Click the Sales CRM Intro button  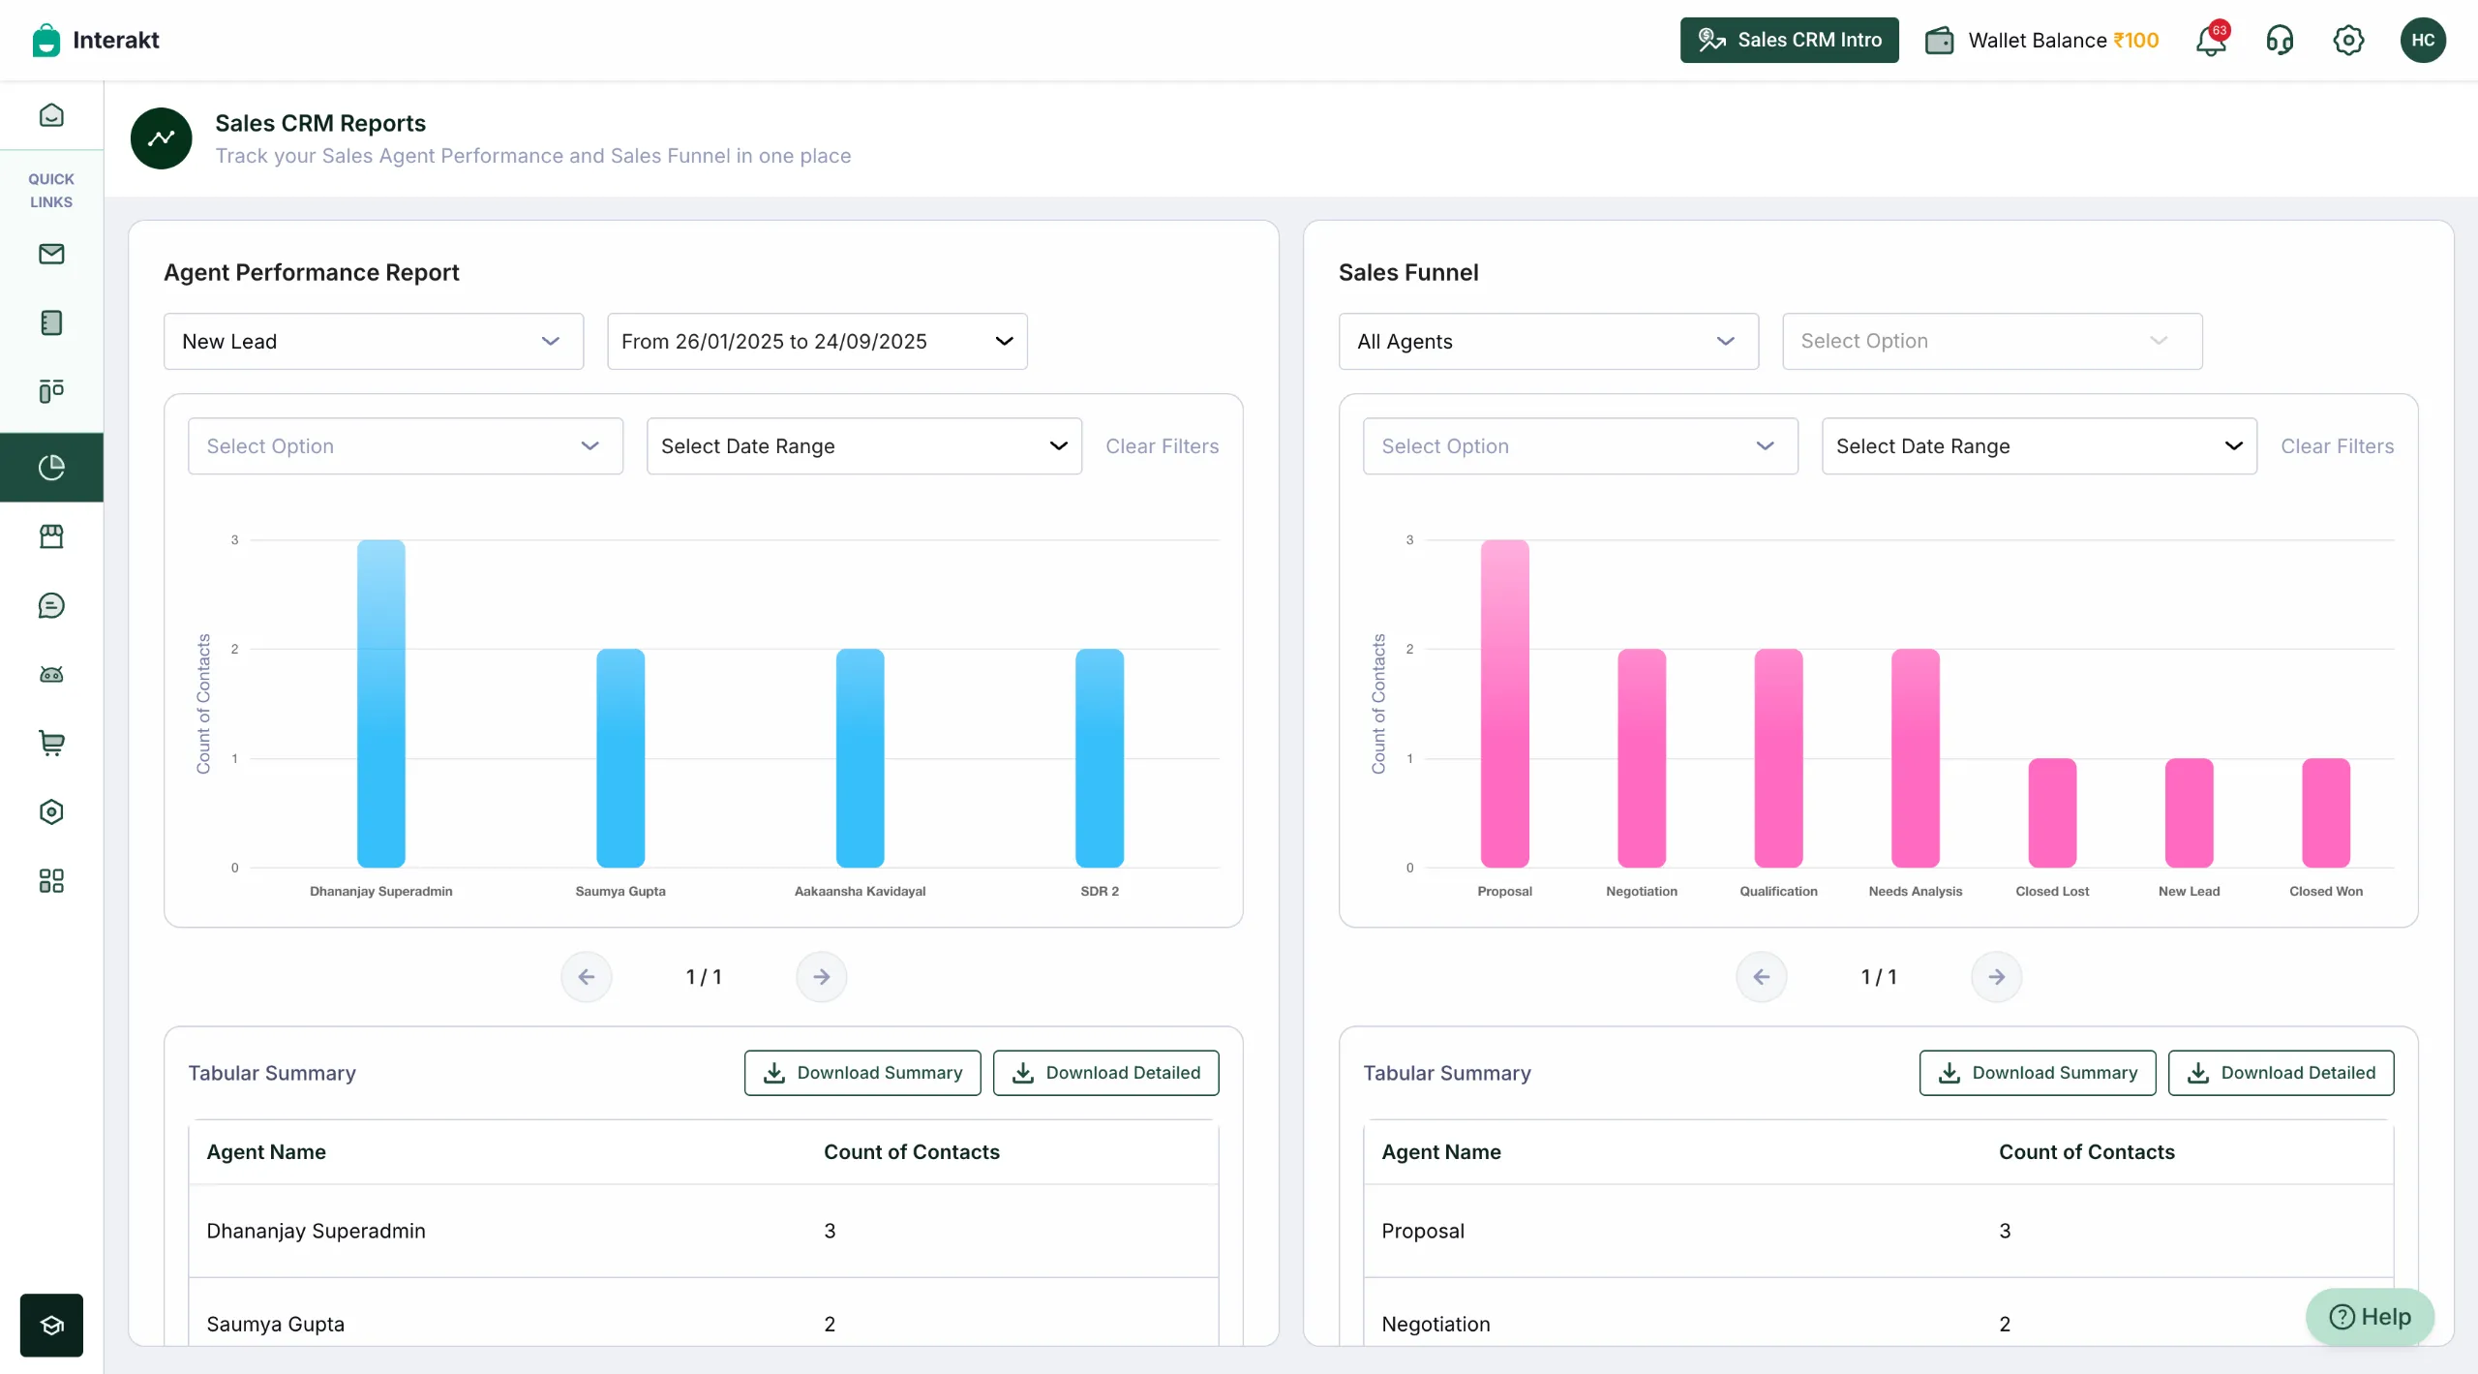click(x=1789, y=40)
